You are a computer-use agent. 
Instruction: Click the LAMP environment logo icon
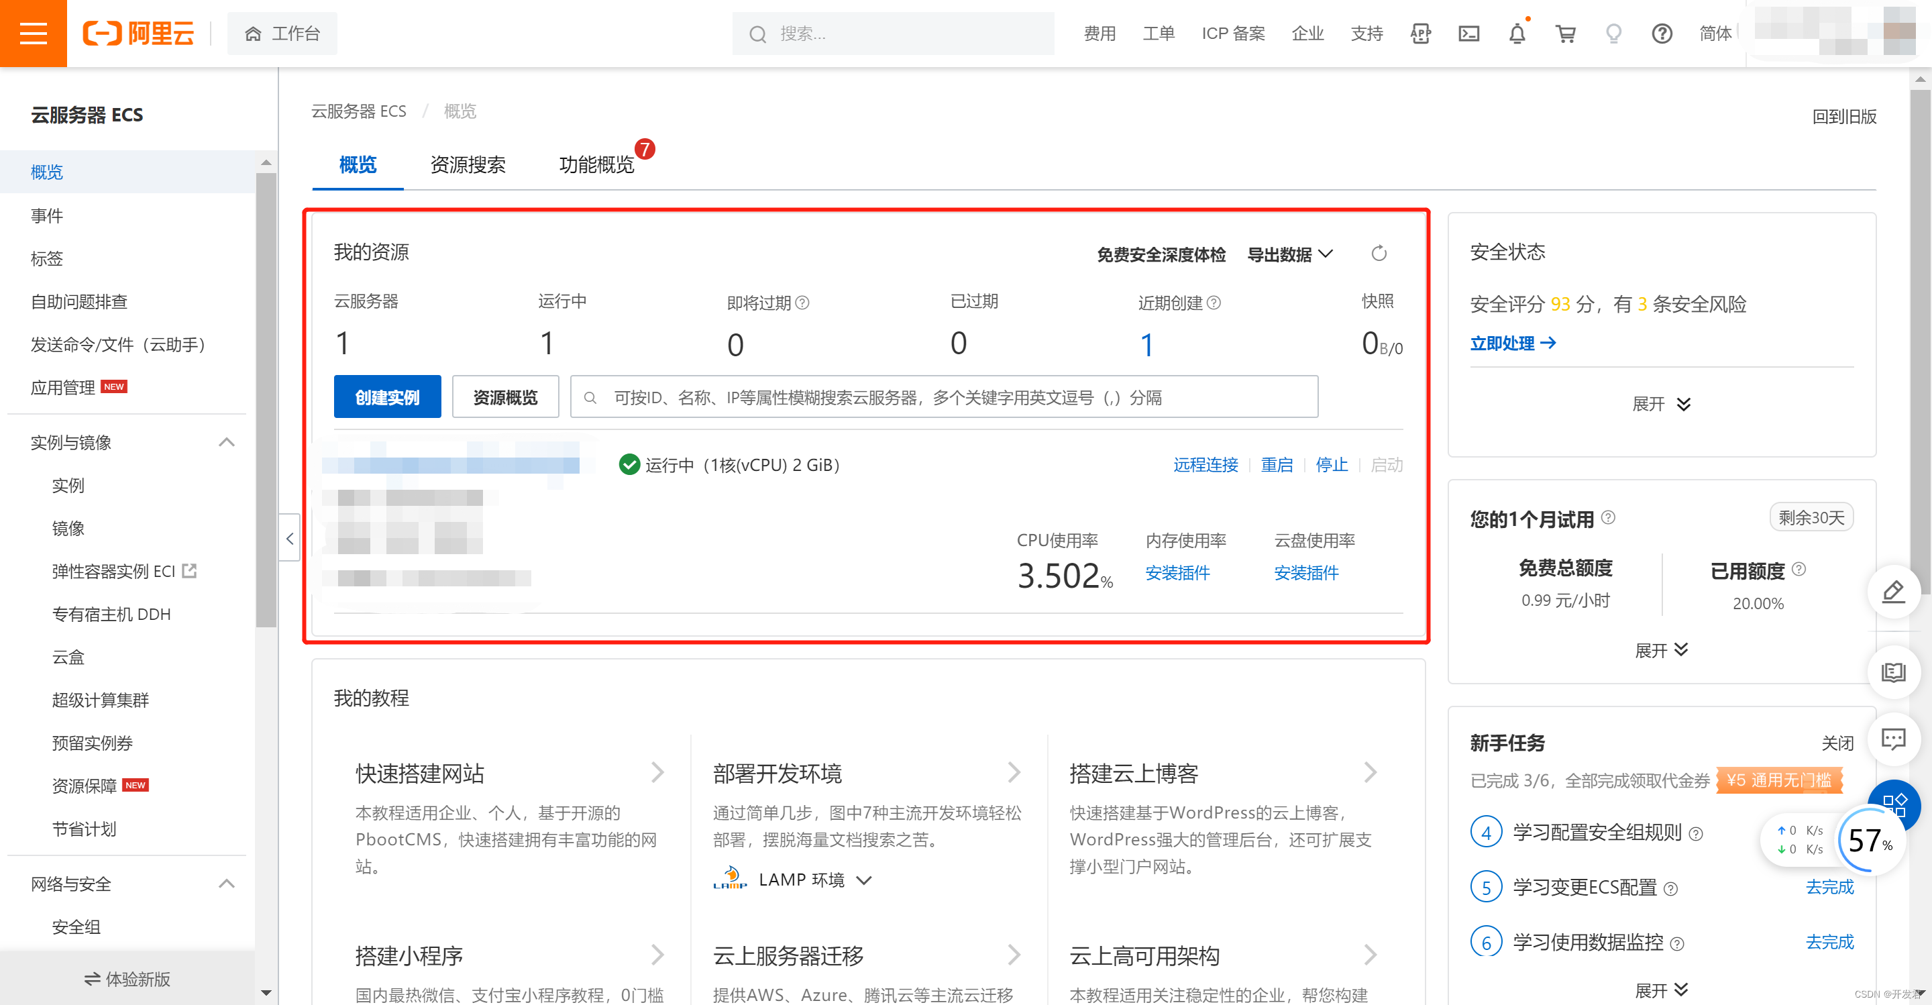(731, 878)
